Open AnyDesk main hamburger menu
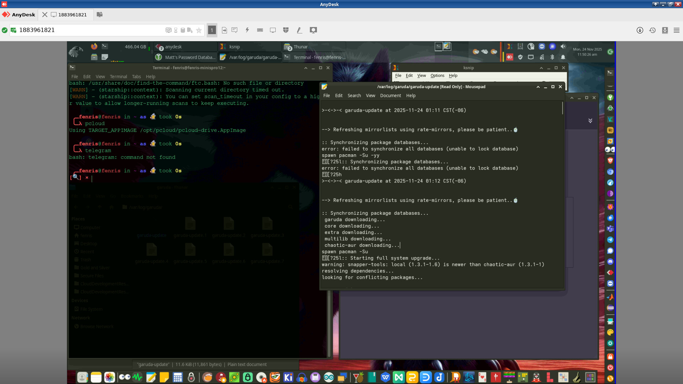The image size is (683, 384). click(677, 30)
